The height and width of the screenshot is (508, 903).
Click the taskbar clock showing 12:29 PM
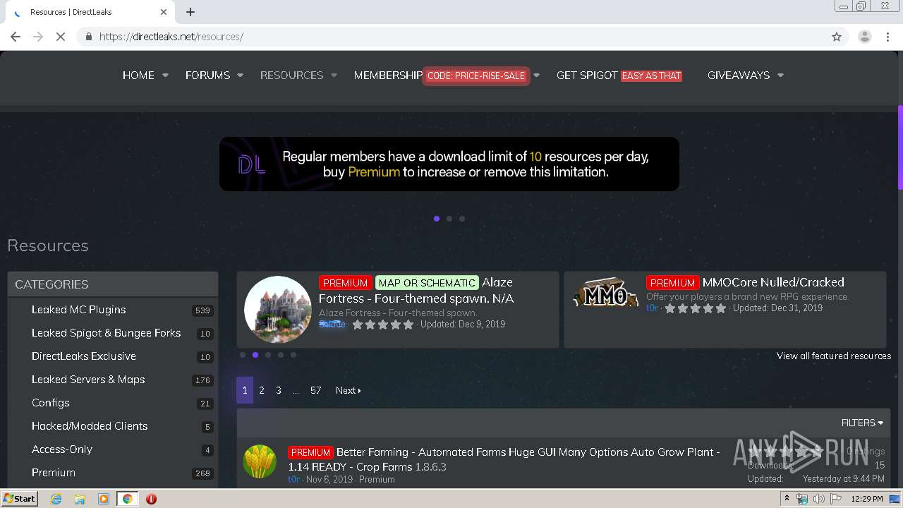click(866, 499)
